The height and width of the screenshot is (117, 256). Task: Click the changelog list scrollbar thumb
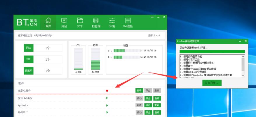pos(243,64)
